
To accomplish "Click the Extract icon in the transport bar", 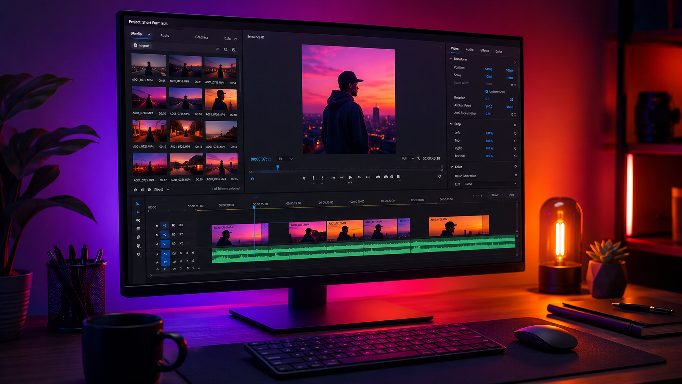I will (386, 177).
